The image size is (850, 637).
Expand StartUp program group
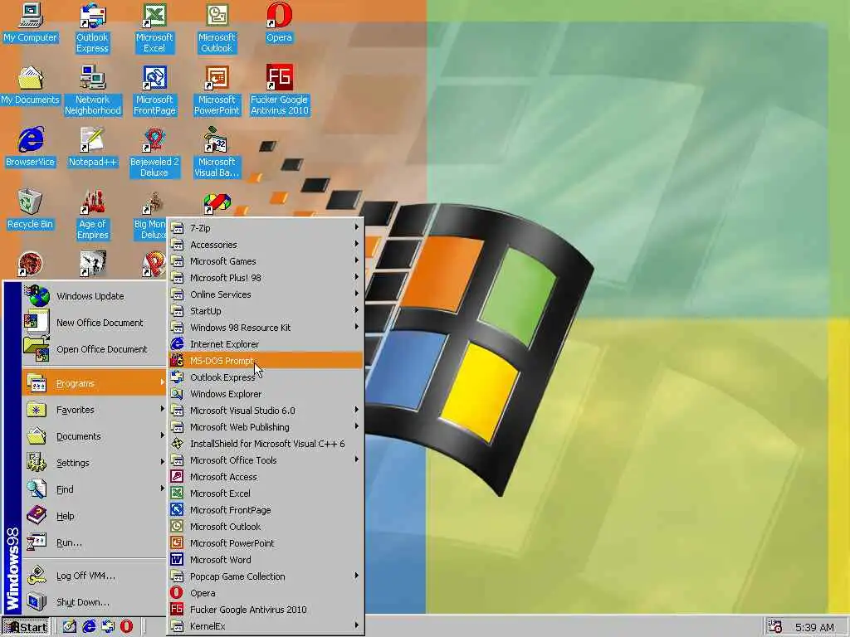[x=266, y=311]
